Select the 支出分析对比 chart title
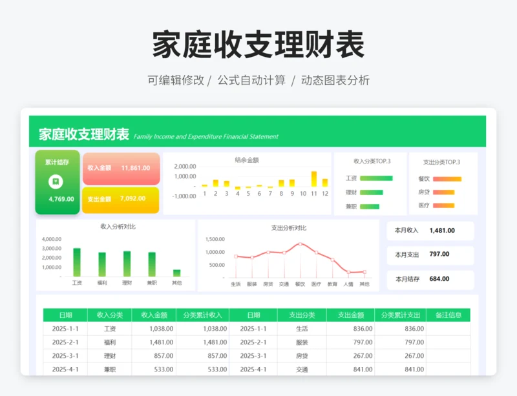 (288, 228)
